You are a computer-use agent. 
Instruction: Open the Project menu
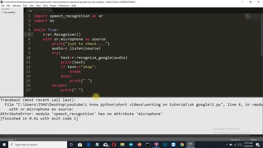pyautogui.click(x=53, y=6)
